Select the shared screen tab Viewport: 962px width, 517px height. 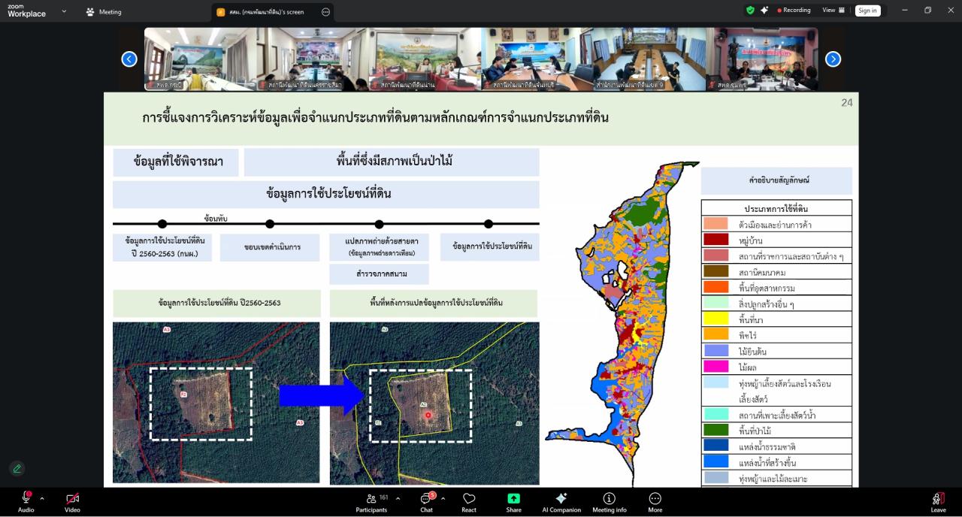click(268, 11)
